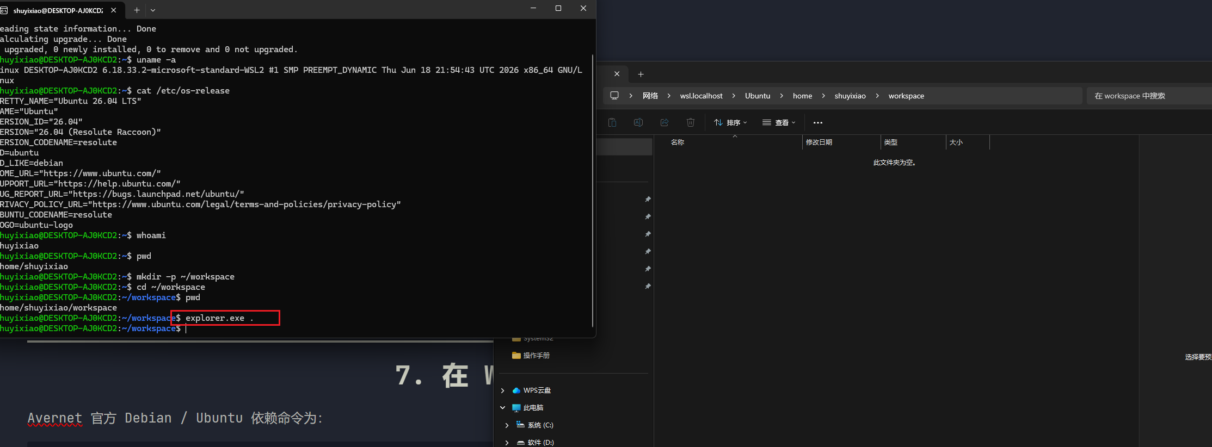
Task: Go to wsl.localhost in the breadcrumb
Action: click(x=701, y=96)
